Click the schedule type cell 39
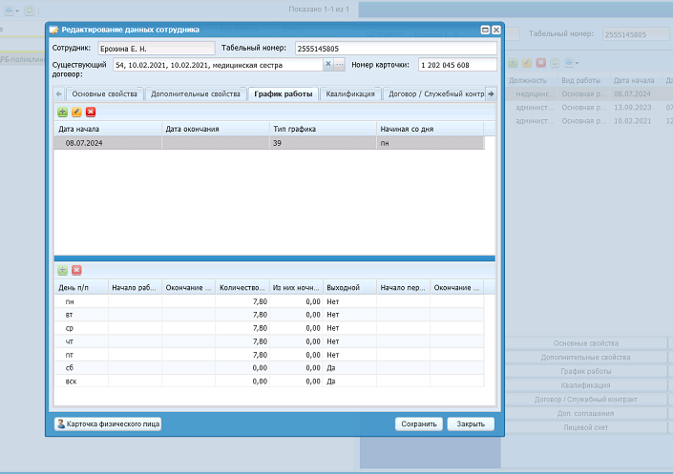Screen dimensions: 673x474 323,143
